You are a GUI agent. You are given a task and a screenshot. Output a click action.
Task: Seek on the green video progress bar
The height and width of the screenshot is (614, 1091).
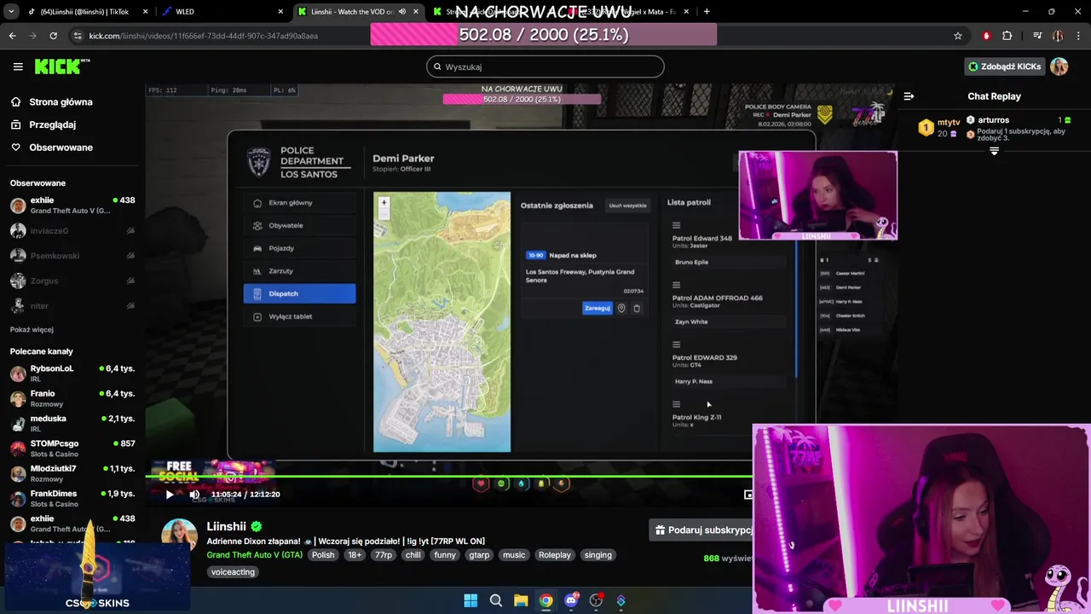[x=449, y=476]
